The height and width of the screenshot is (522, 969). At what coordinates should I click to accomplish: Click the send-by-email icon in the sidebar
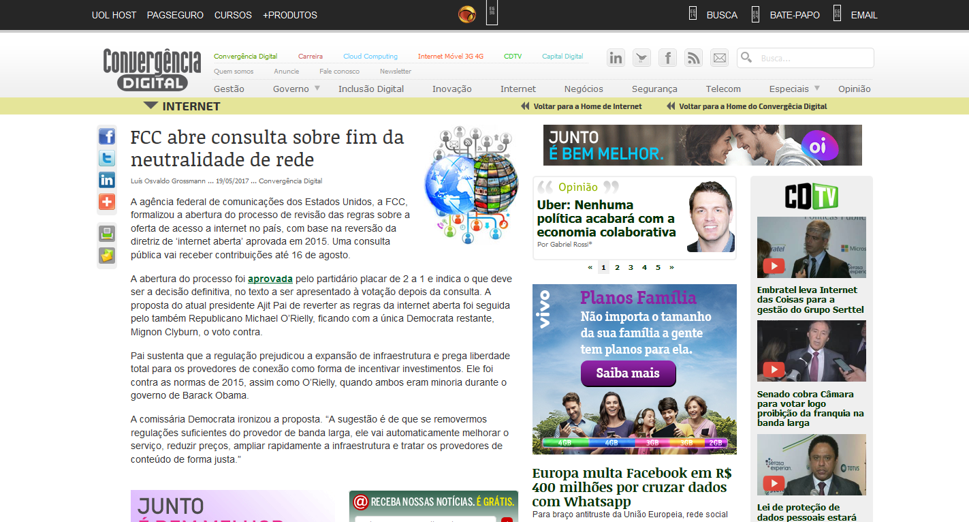(107, 256)
